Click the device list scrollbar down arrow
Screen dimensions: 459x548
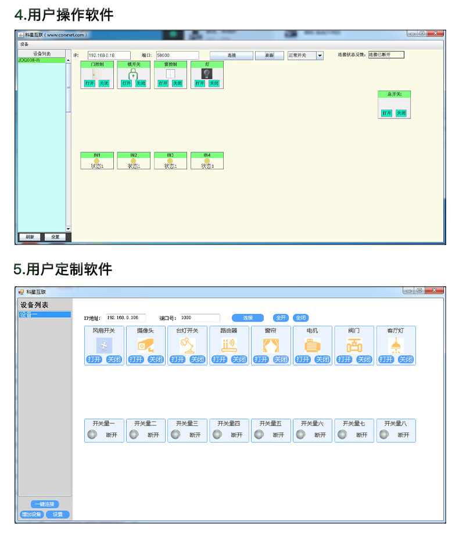68,229
